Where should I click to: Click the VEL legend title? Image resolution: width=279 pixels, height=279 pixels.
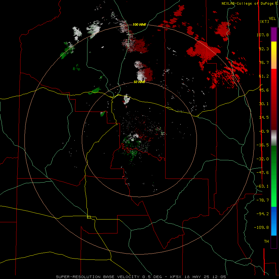coord(272,19)
